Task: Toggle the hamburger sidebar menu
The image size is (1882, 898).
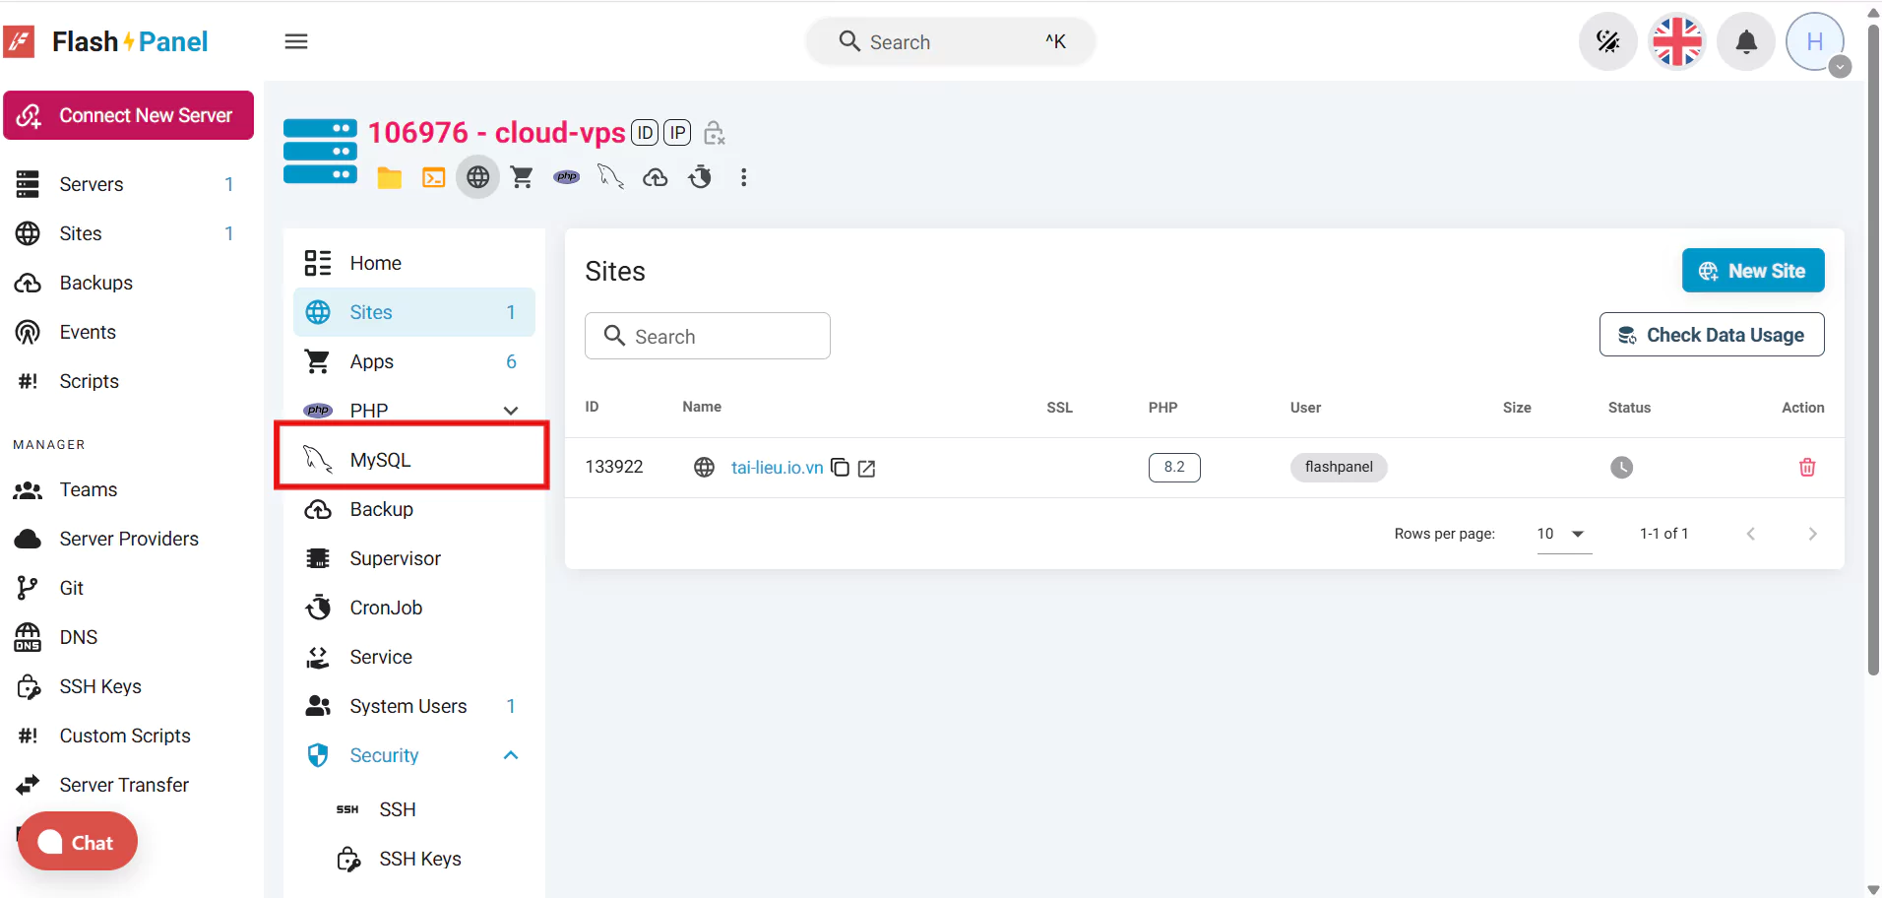Action: pyautogui.click(x=296, y=41)
